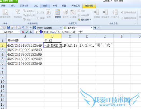The width and height of the screenshot is (141, 109).
Task: Click the AVERAGE name box
Action: pos(9,32)
